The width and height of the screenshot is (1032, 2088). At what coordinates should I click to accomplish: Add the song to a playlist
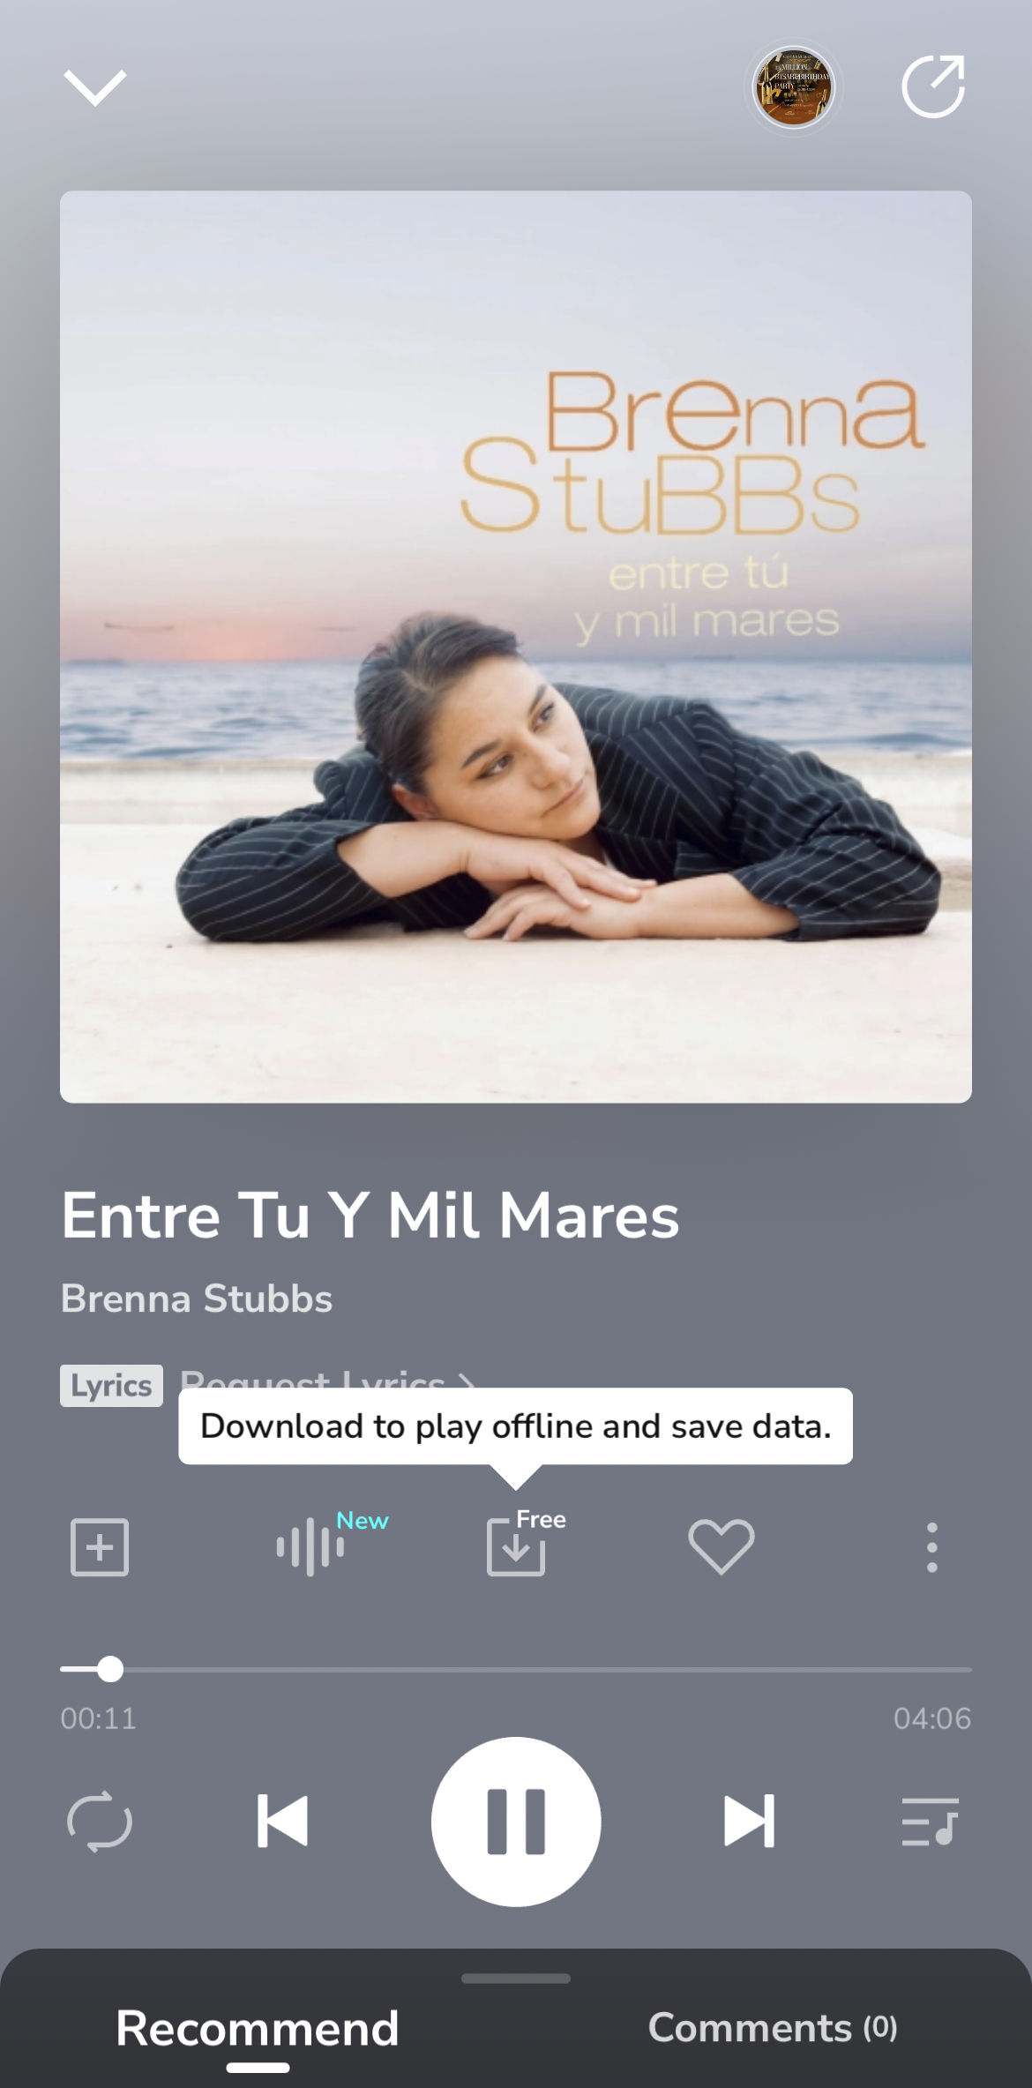point(100,1546)
